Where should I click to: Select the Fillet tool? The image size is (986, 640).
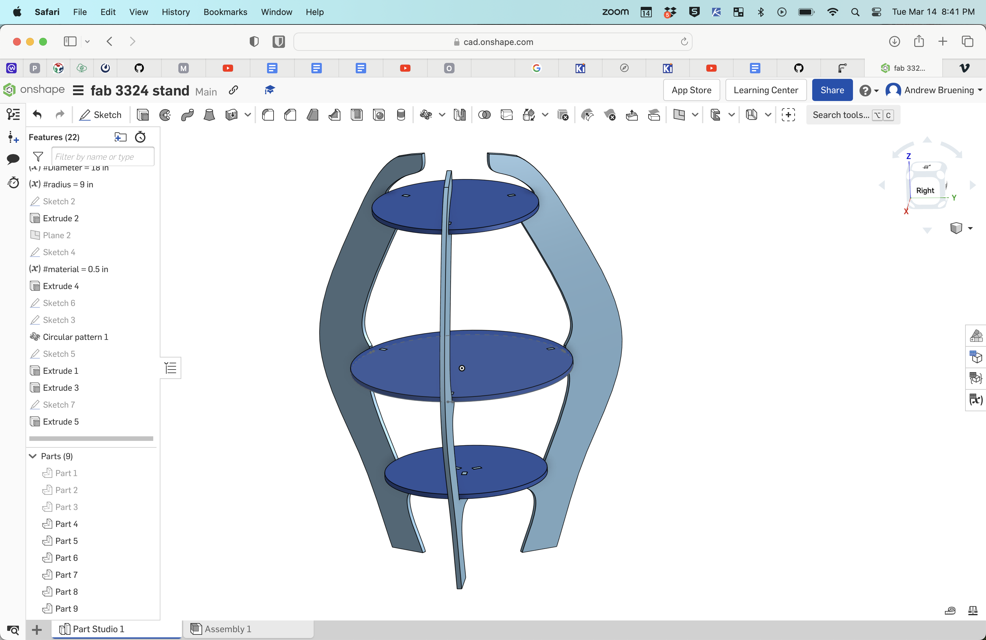[x=268, y=115]
